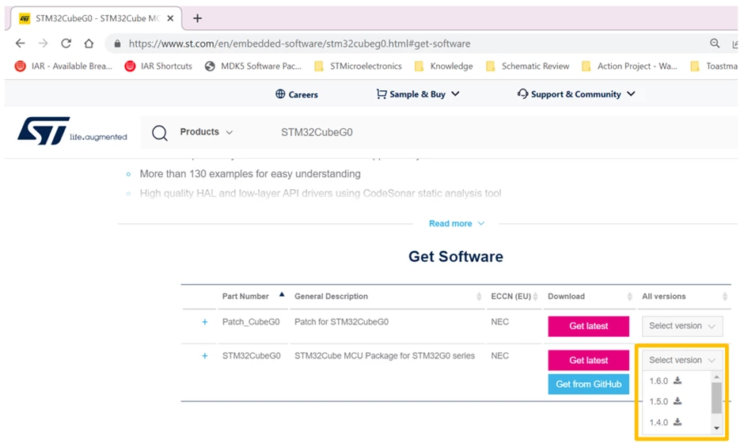
Task: Open Select version dropdown for Patch_CubeG0
Action: [x=681, y=326]
